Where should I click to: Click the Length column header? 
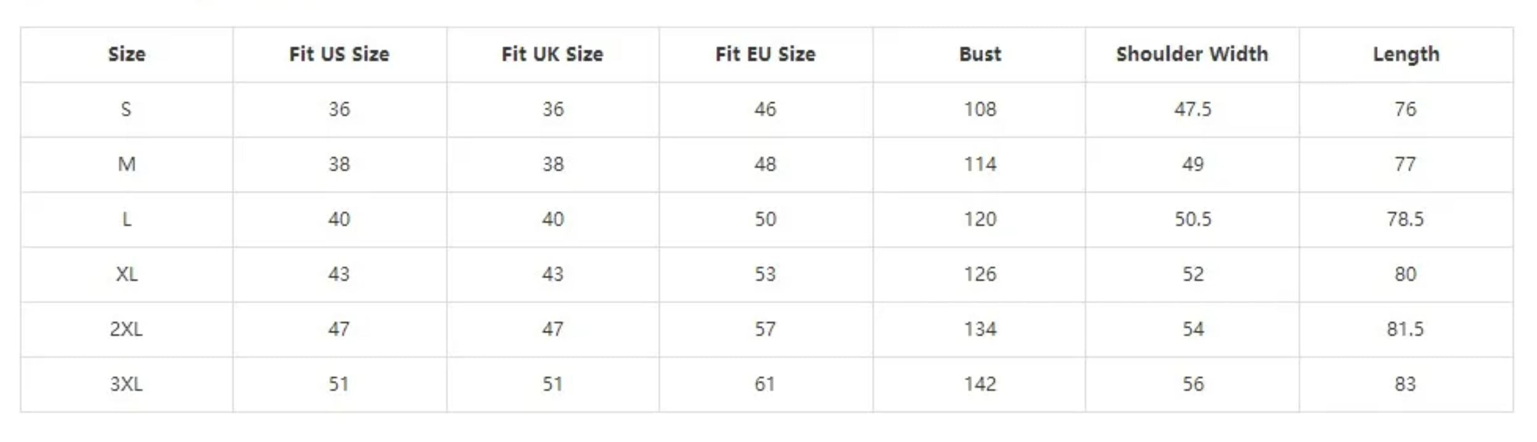pos(1406,54)
